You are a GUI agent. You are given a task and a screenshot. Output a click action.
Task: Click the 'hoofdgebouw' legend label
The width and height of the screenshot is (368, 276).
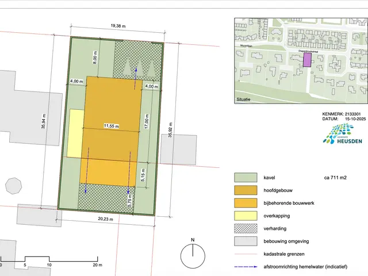pos(278,190)
